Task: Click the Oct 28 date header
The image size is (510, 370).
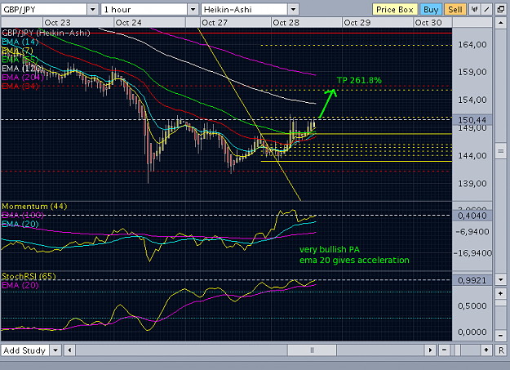Action: [286, 23]
